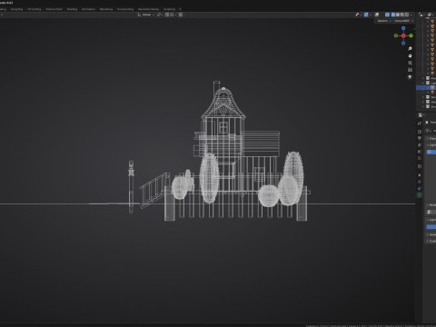Viewport: 436px width, 327px height.
Task: Open the green Object Data properties tab
Action: (x=420, y=195)
